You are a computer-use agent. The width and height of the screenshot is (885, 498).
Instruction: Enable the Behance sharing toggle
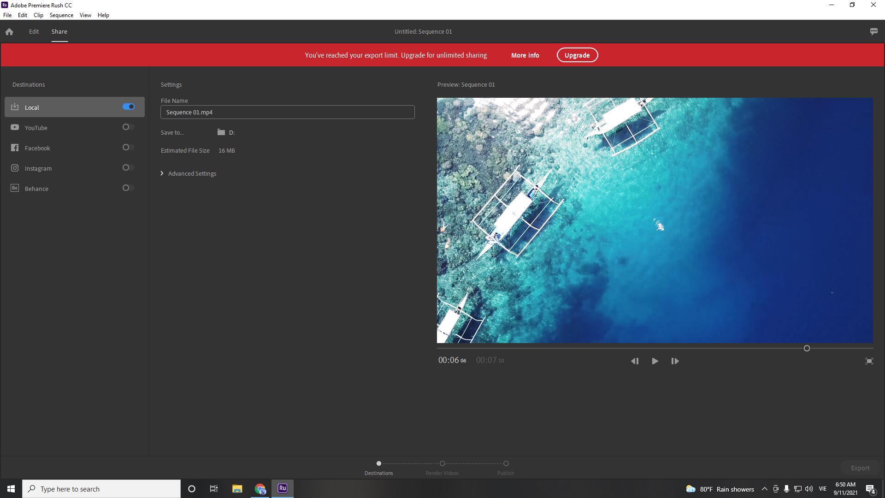(127, 188)
